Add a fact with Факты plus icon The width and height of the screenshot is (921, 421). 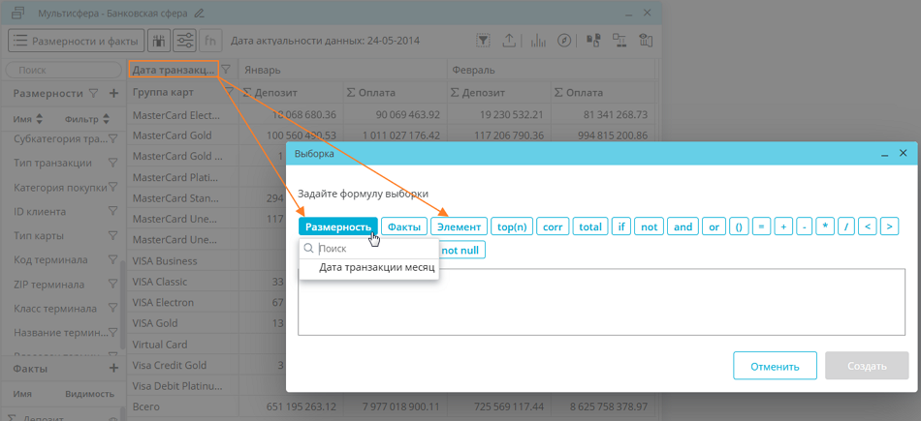point(113,369)
